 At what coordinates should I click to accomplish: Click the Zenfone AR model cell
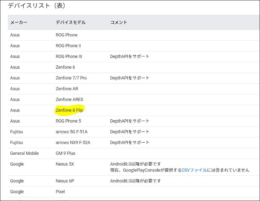[x=67, y=89]
